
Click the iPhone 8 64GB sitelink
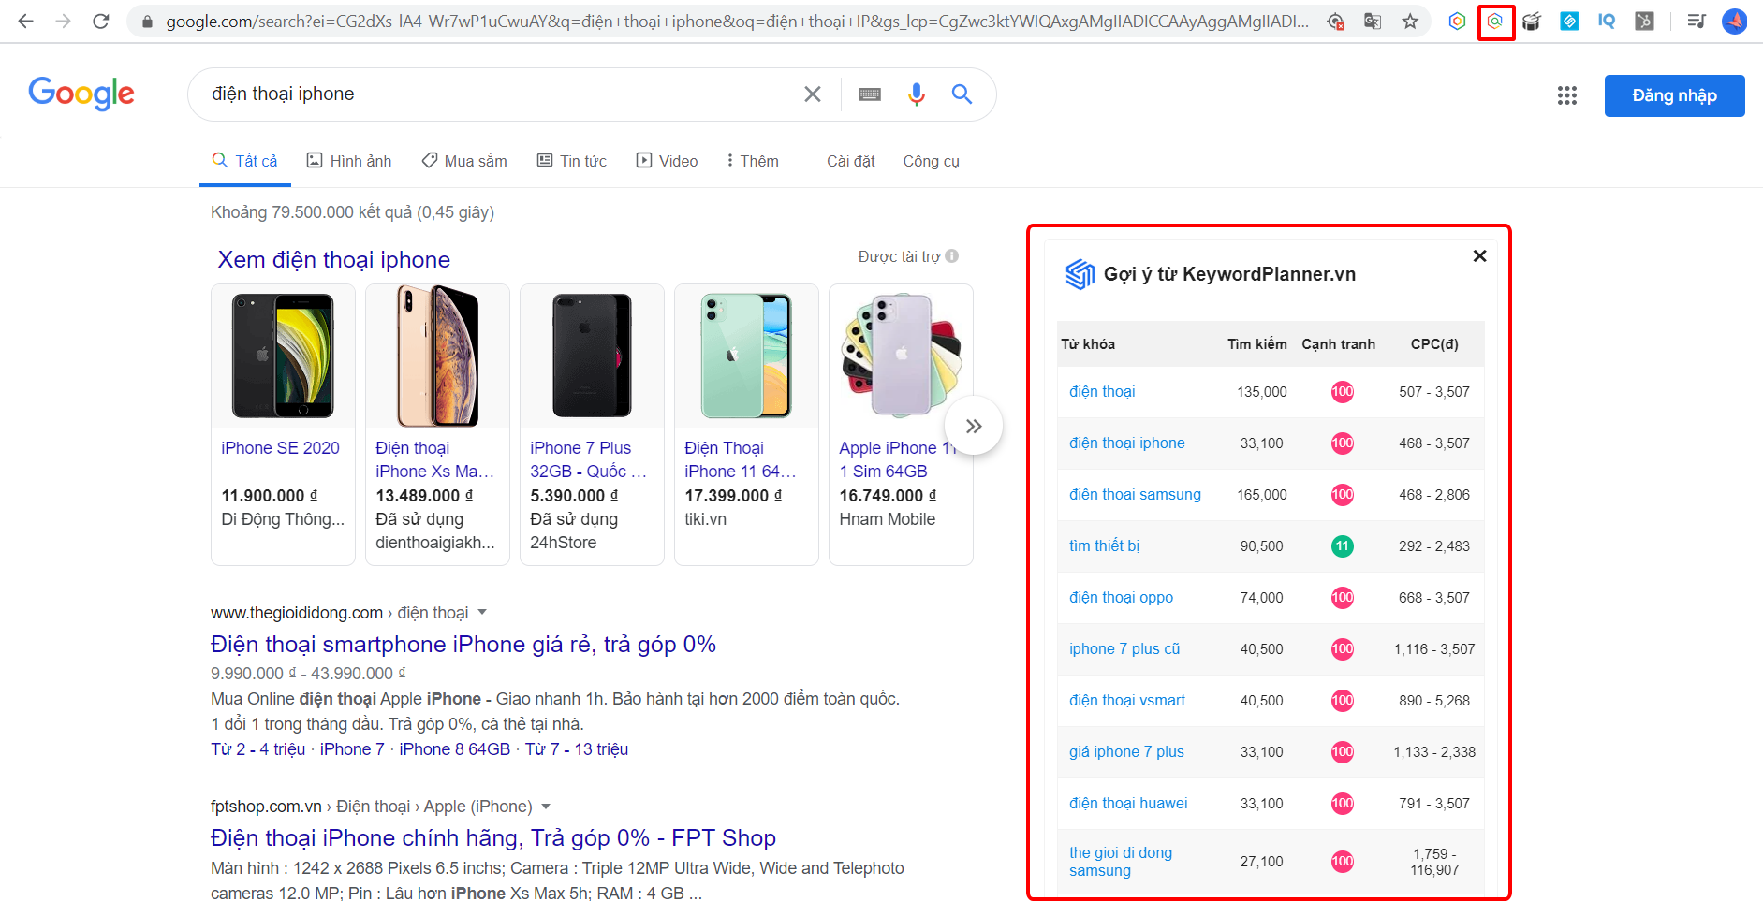(454, 749)
